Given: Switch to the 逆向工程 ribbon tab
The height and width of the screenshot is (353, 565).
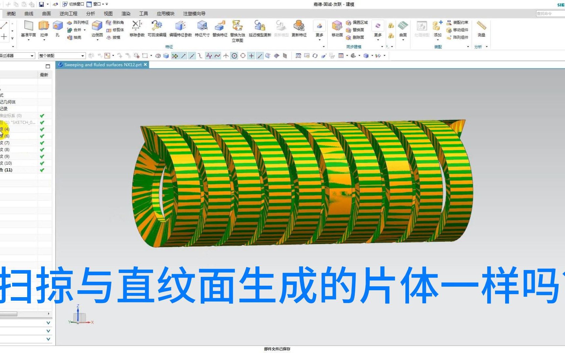Looking at the screenshot, I should coord(67,14).
